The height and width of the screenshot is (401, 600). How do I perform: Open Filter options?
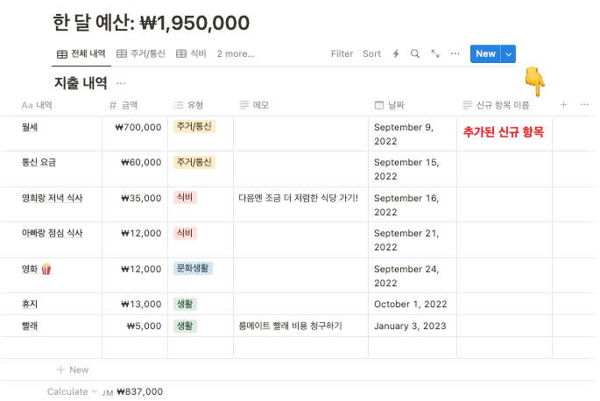[342, 54]
